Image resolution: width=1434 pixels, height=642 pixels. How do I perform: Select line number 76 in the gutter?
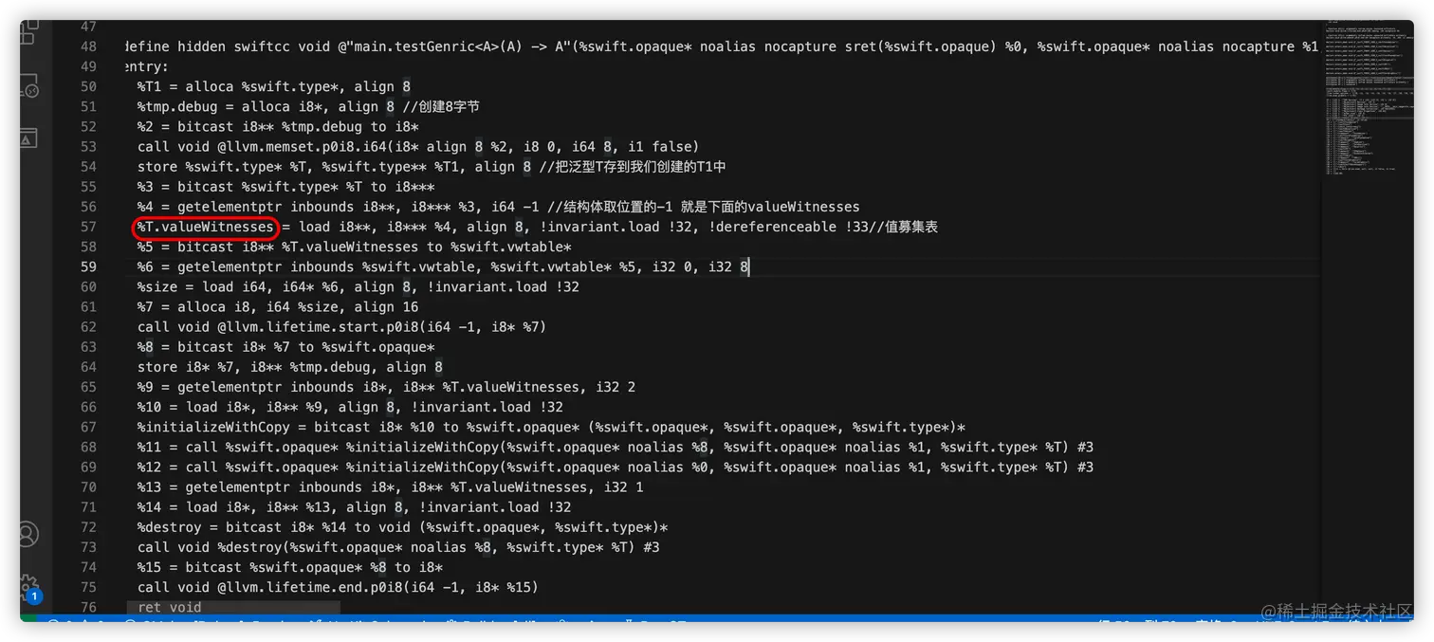(x=88, y=607)
